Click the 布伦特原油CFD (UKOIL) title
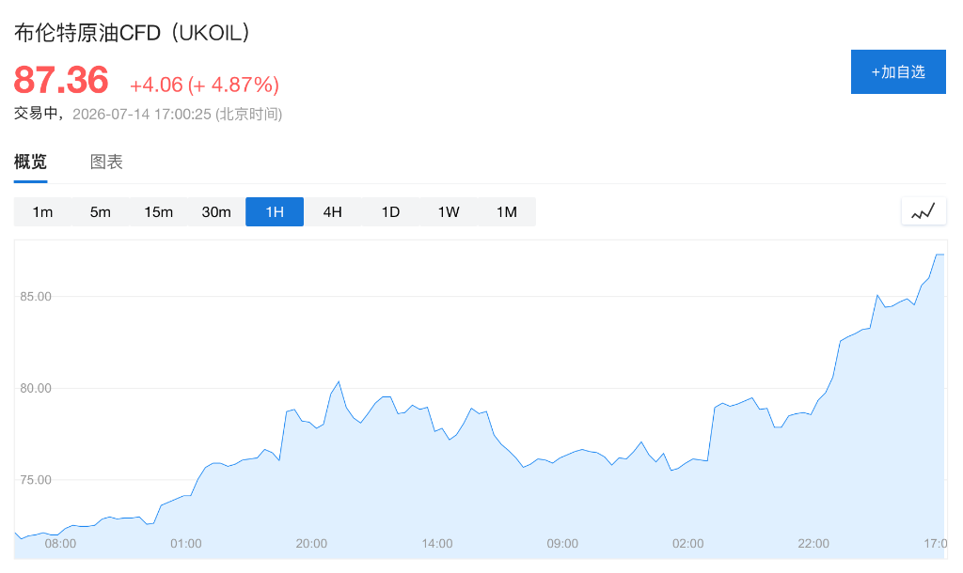The width and height of the screenshot is (963, 573). pos(132,33)
